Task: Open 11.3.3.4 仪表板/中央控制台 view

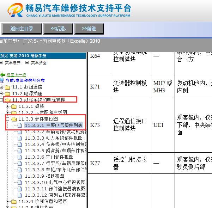Action: tap(56, 144)
